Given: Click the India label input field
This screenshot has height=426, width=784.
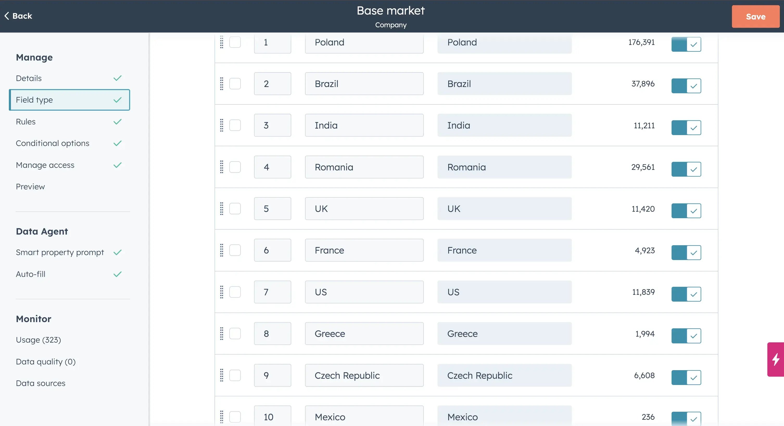Looking at the screenshot, I should click(364, 125).
